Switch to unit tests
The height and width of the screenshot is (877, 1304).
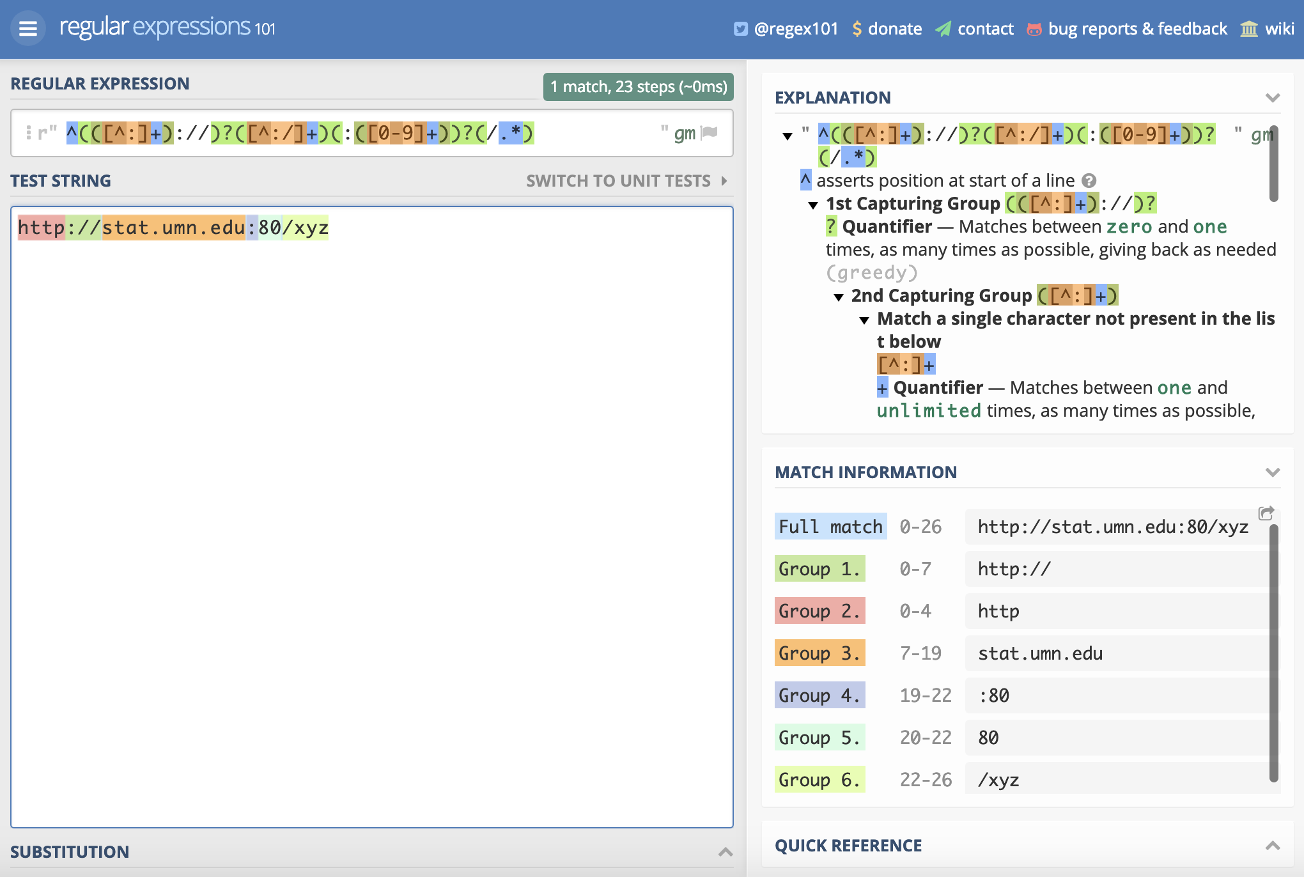(626, 181)
